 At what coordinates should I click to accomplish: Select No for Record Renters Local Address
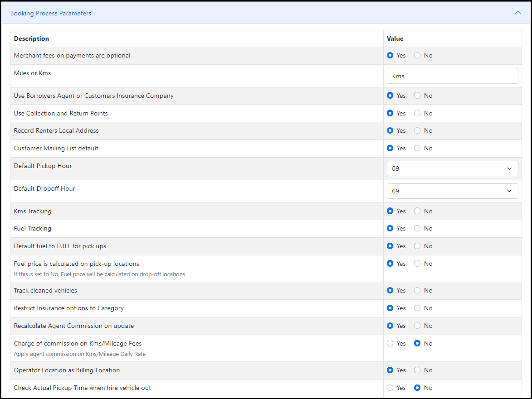coord(417,130)
